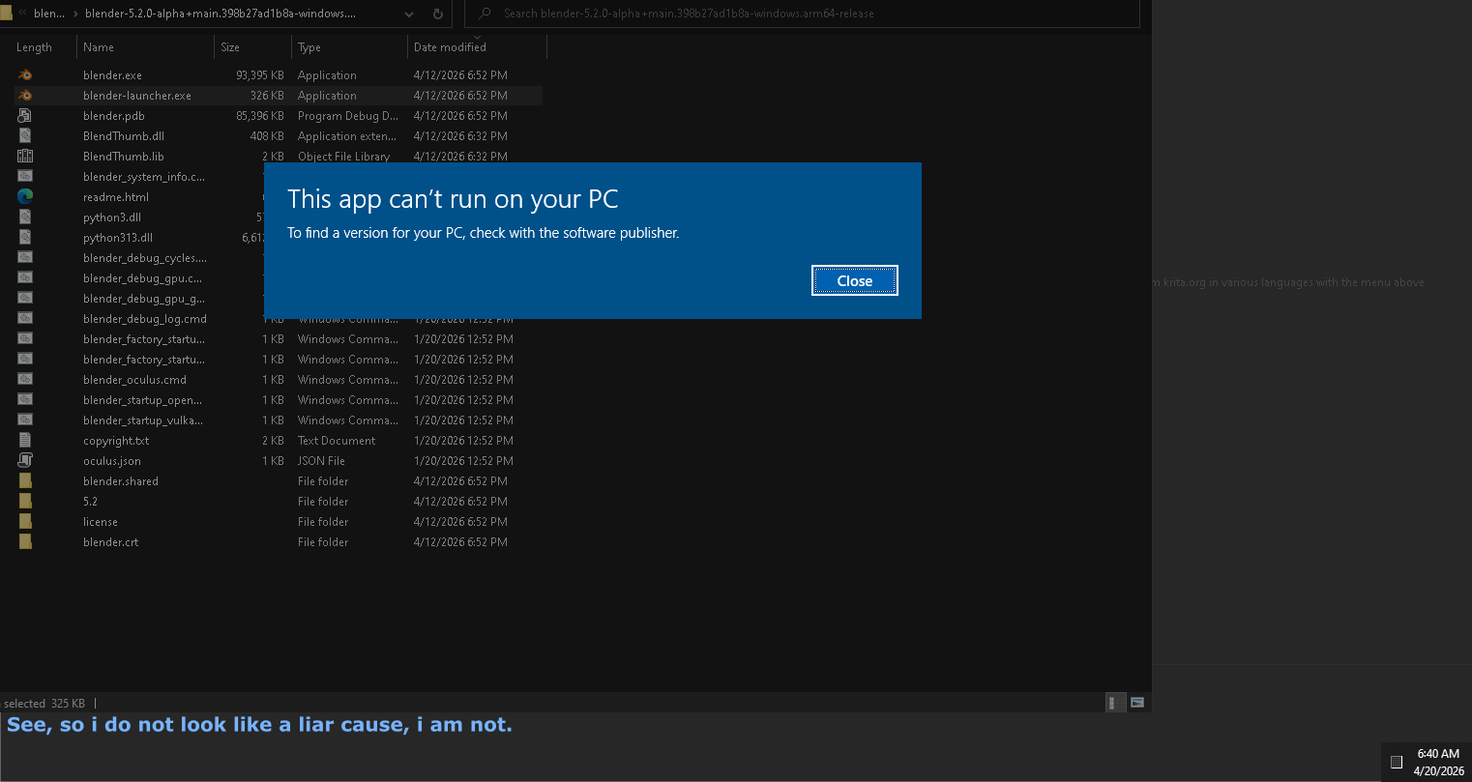Select the Edge icon beside readme.html
Image resolution: width=1472 pixels, height=782 pixels.
(25, 196)
